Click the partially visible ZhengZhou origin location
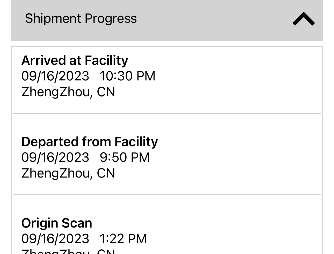This screenshot has width=334, height=254. pyautogui.click(x=68, y=252)
